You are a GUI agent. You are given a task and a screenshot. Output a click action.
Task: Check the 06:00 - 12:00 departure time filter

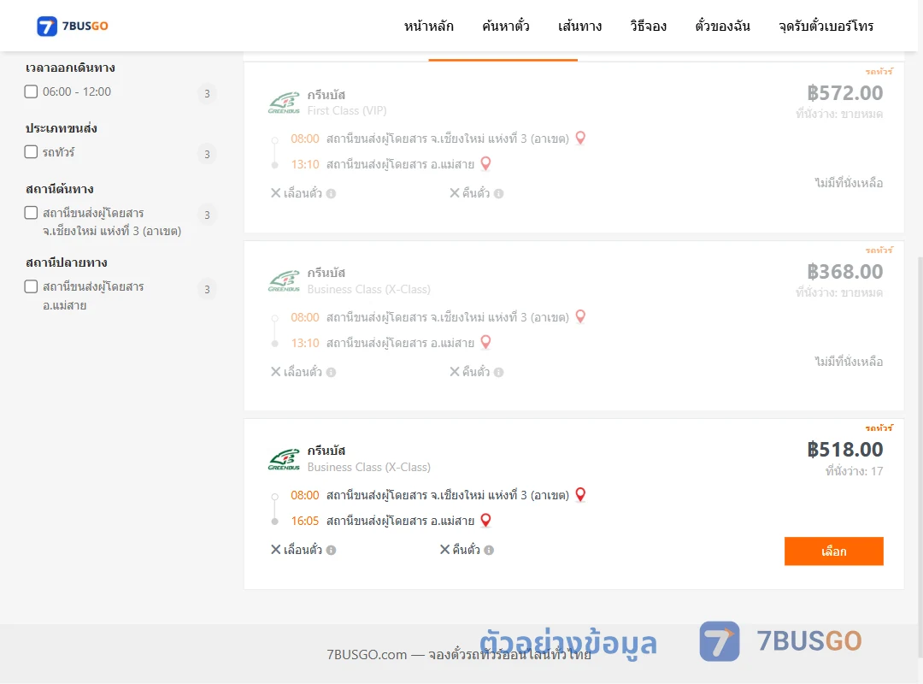tap(32, 91)
